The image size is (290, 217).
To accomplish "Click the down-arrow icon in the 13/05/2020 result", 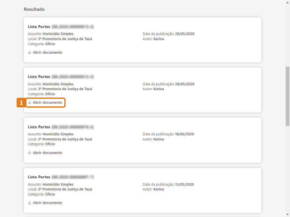I will click(29, 203).
